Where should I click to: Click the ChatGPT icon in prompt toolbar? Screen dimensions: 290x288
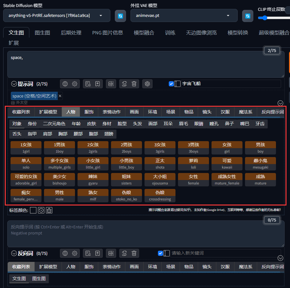[x=147, y=84]
